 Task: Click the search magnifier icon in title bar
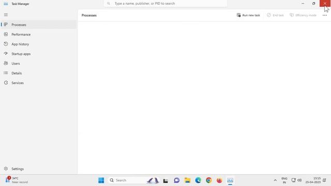pos(109,4)
